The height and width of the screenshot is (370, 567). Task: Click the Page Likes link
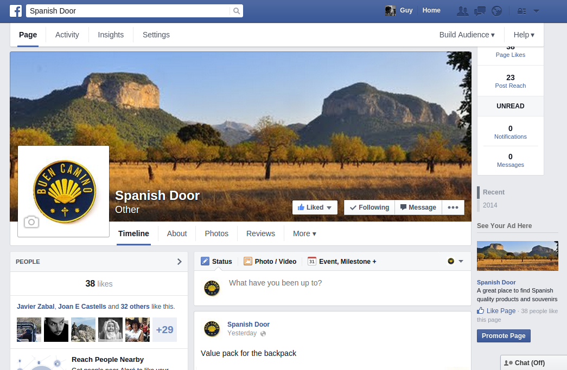click(x=510, y=55)
